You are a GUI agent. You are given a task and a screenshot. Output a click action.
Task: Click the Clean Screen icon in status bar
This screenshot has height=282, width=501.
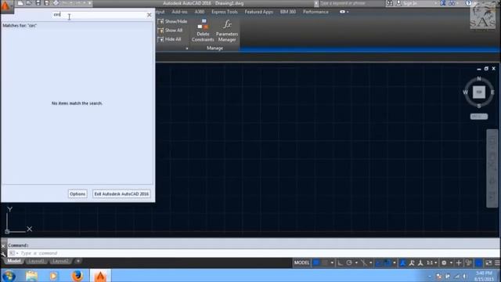tap(488, 263)
